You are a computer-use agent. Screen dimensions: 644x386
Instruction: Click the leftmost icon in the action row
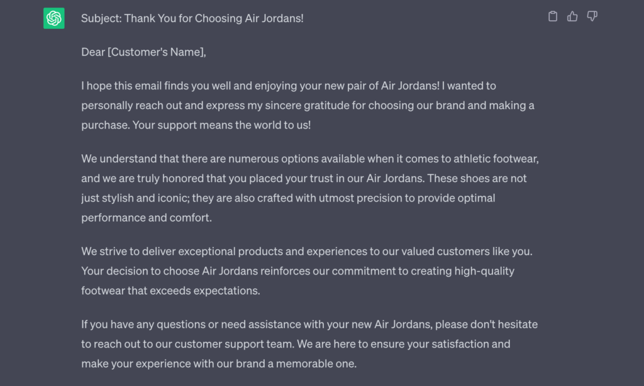coord(553,16)
